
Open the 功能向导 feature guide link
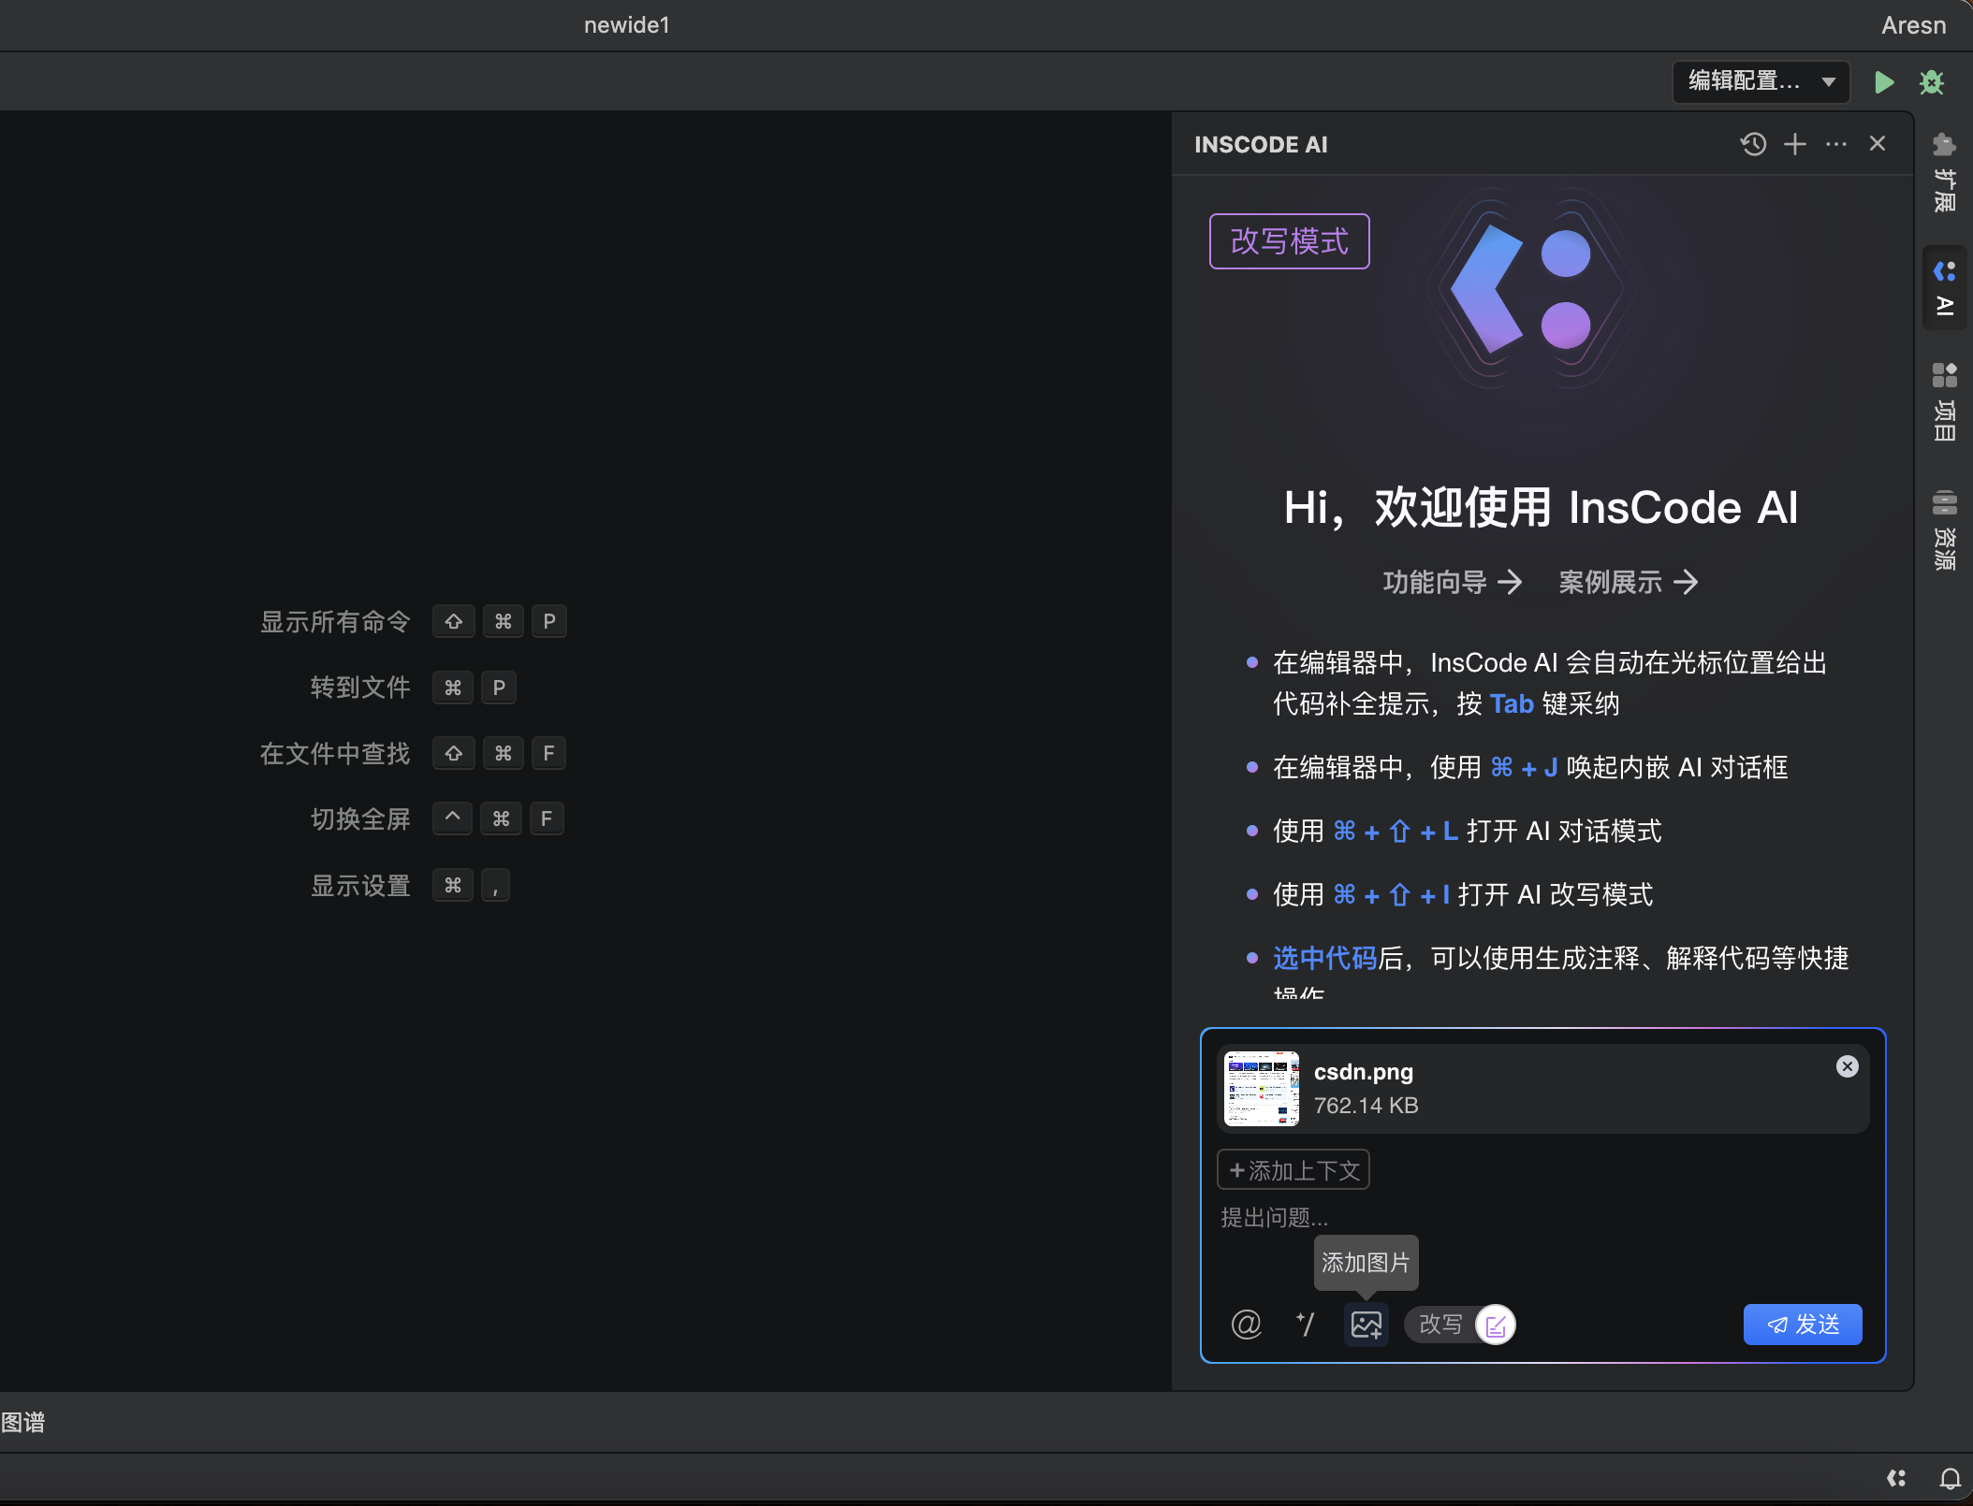point(1452,582)
